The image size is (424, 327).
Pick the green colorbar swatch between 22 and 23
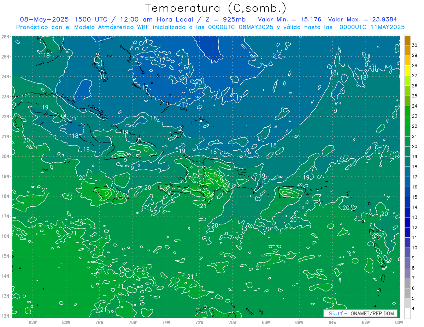coord(407,121)
